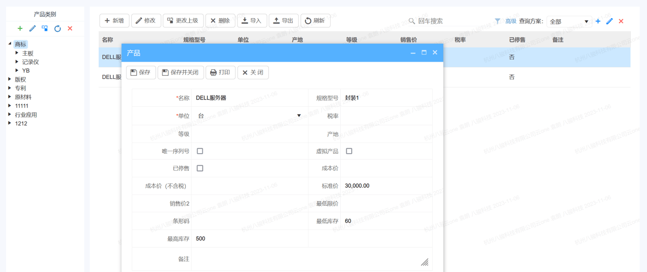Click the 打印 print button

[220, 72]
